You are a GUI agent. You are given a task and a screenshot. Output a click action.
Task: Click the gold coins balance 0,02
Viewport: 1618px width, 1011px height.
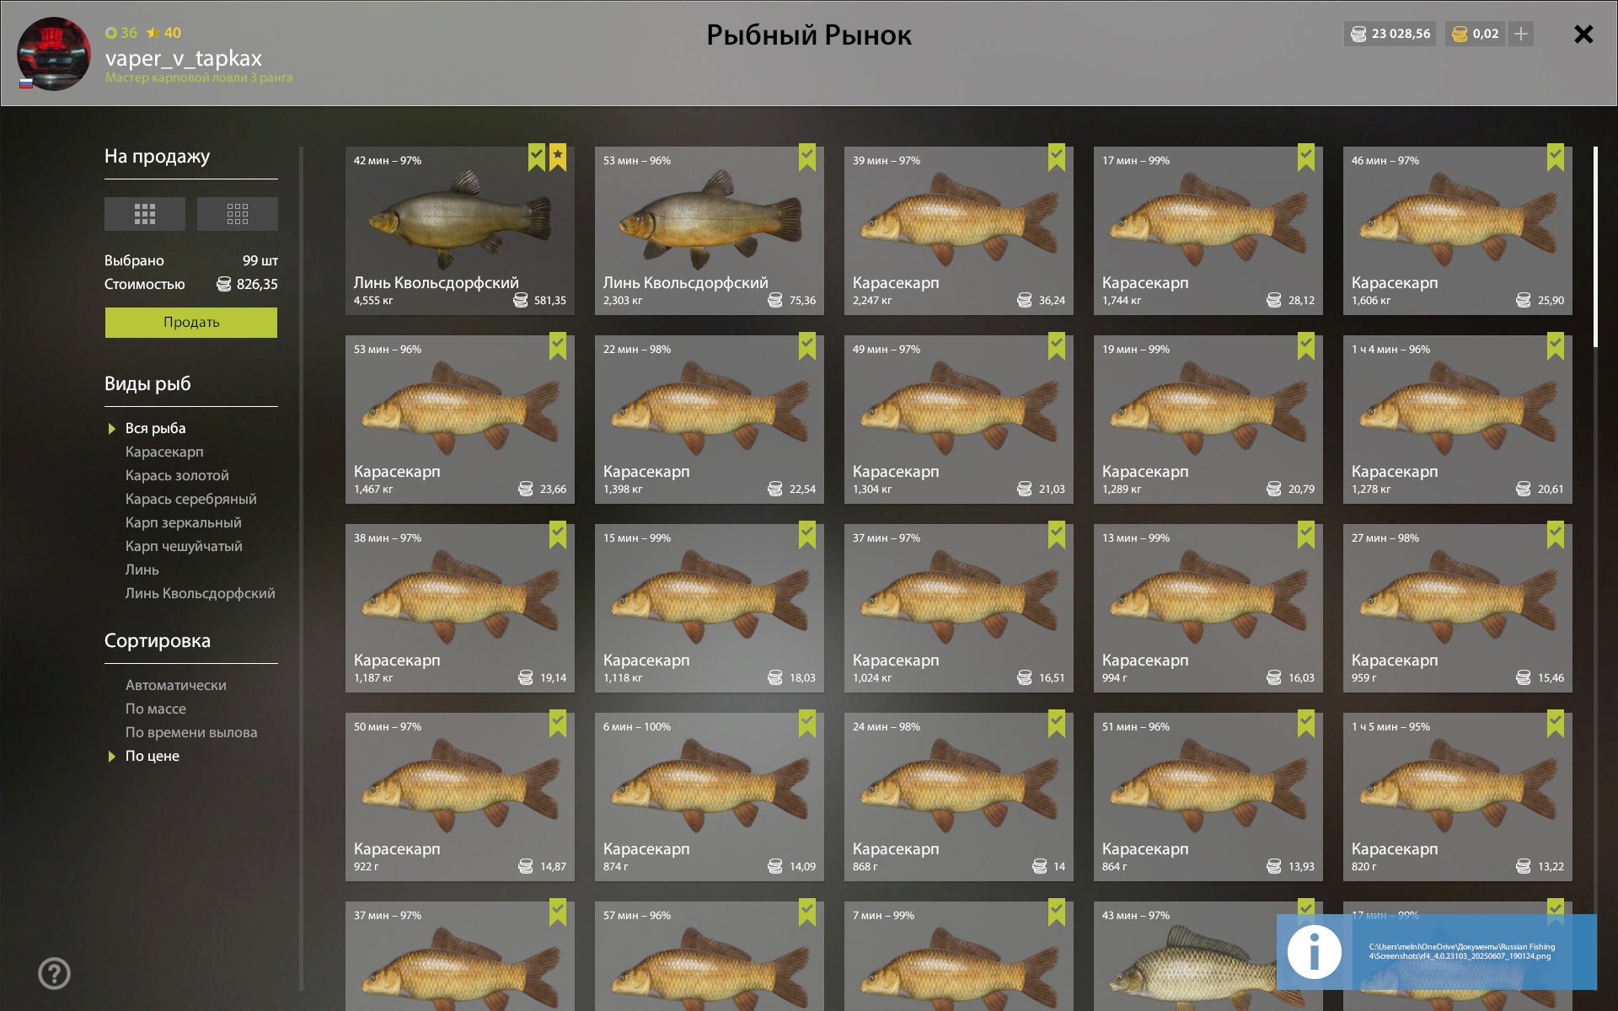(x=1475, y=34)
